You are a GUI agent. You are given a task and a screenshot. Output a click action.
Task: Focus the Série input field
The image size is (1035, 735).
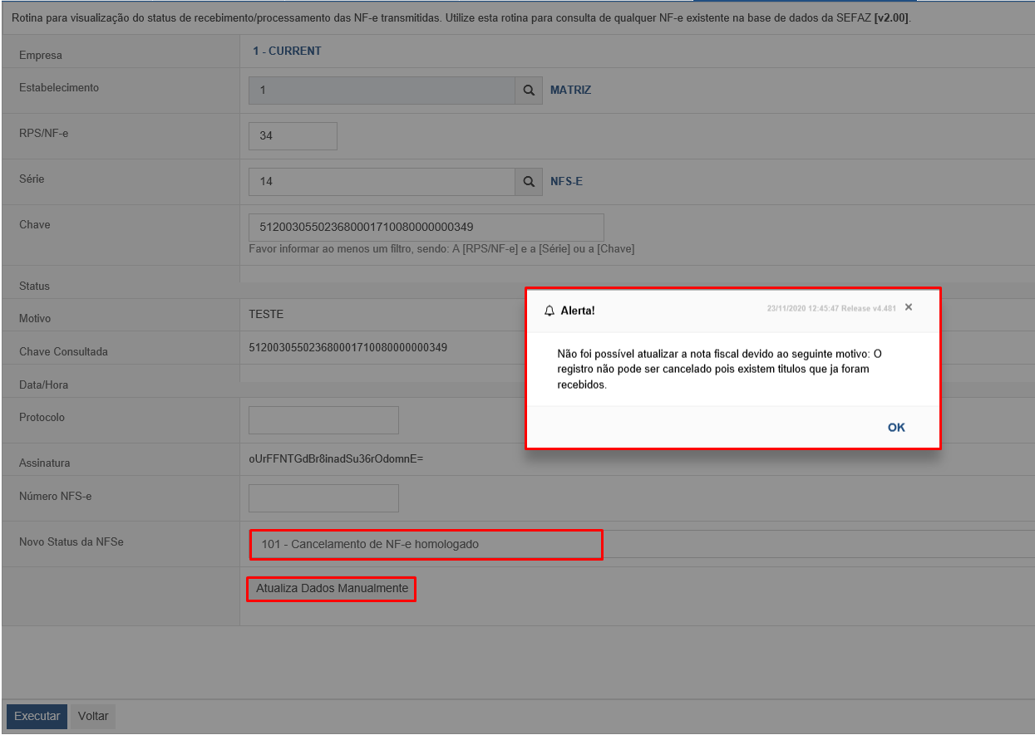point(382,181)
